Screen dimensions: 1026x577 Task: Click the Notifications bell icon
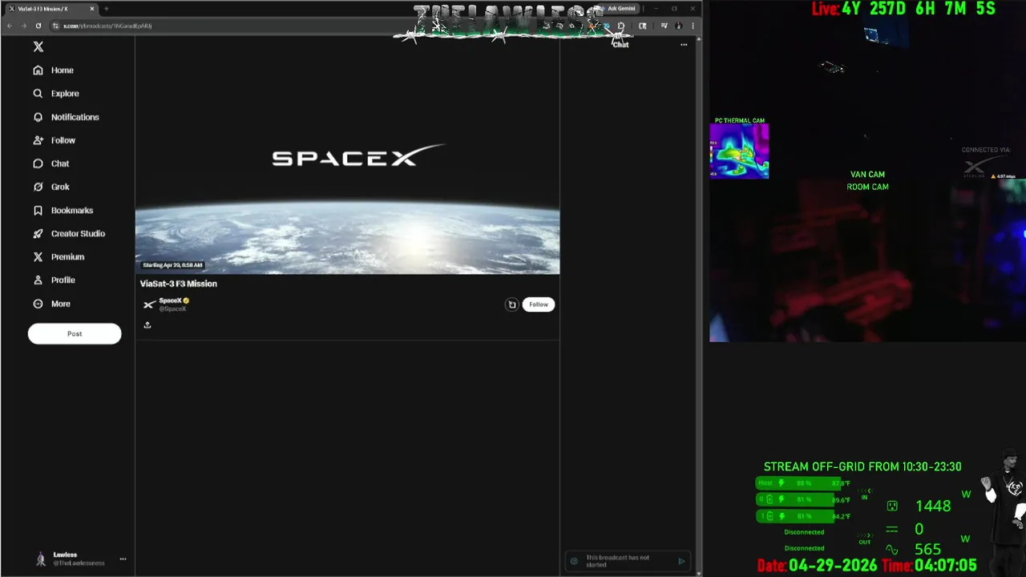coord(38,117)
